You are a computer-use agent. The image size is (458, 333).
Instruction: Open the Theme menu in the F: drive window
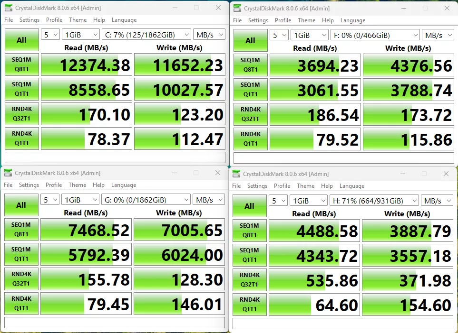click(306, 20)
